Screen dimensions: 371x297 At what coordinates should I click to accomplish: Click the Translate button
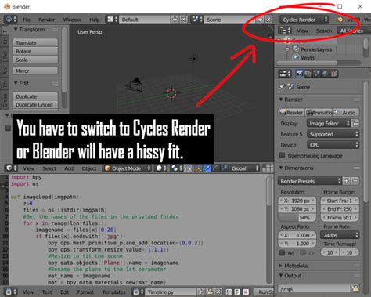[x=35, y=42]
